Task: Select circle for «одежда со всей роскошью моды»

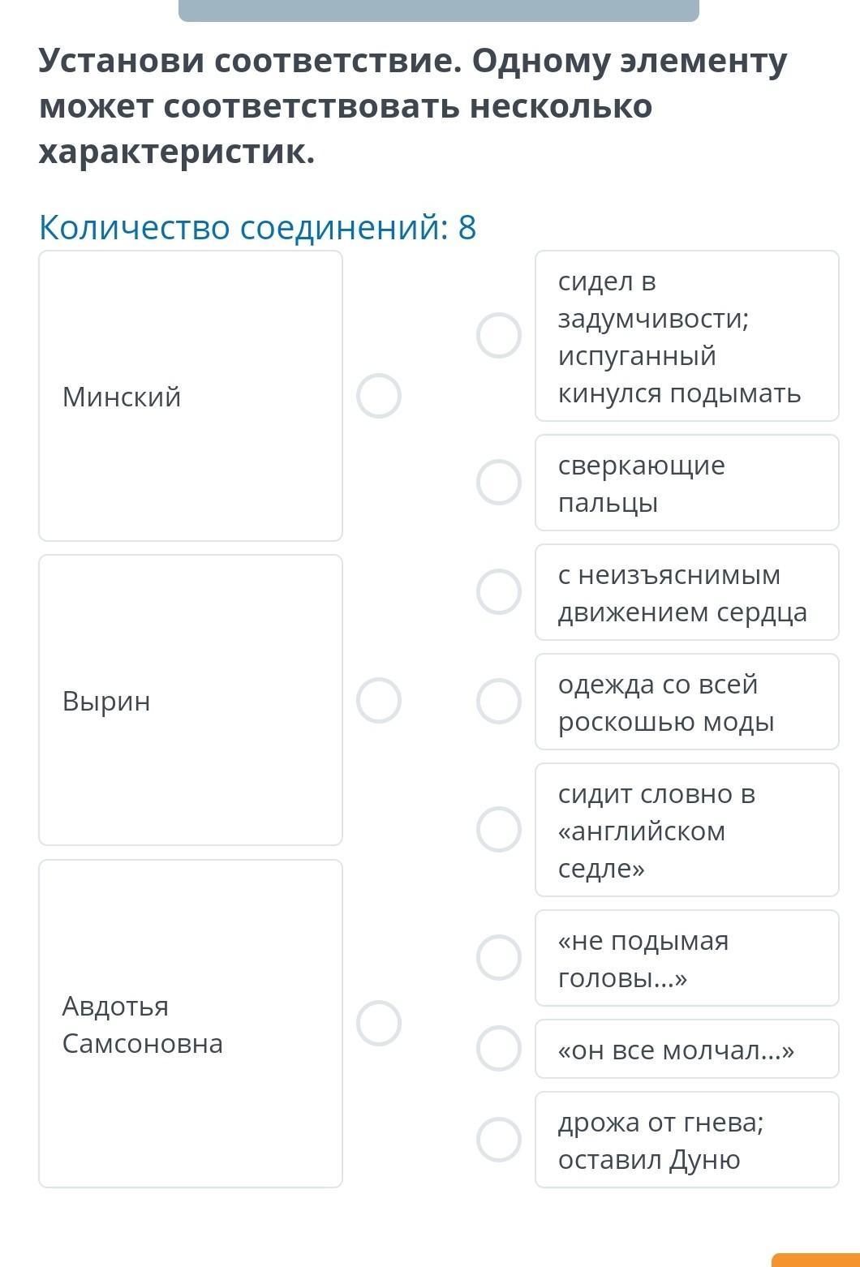Action: [499, 701]
